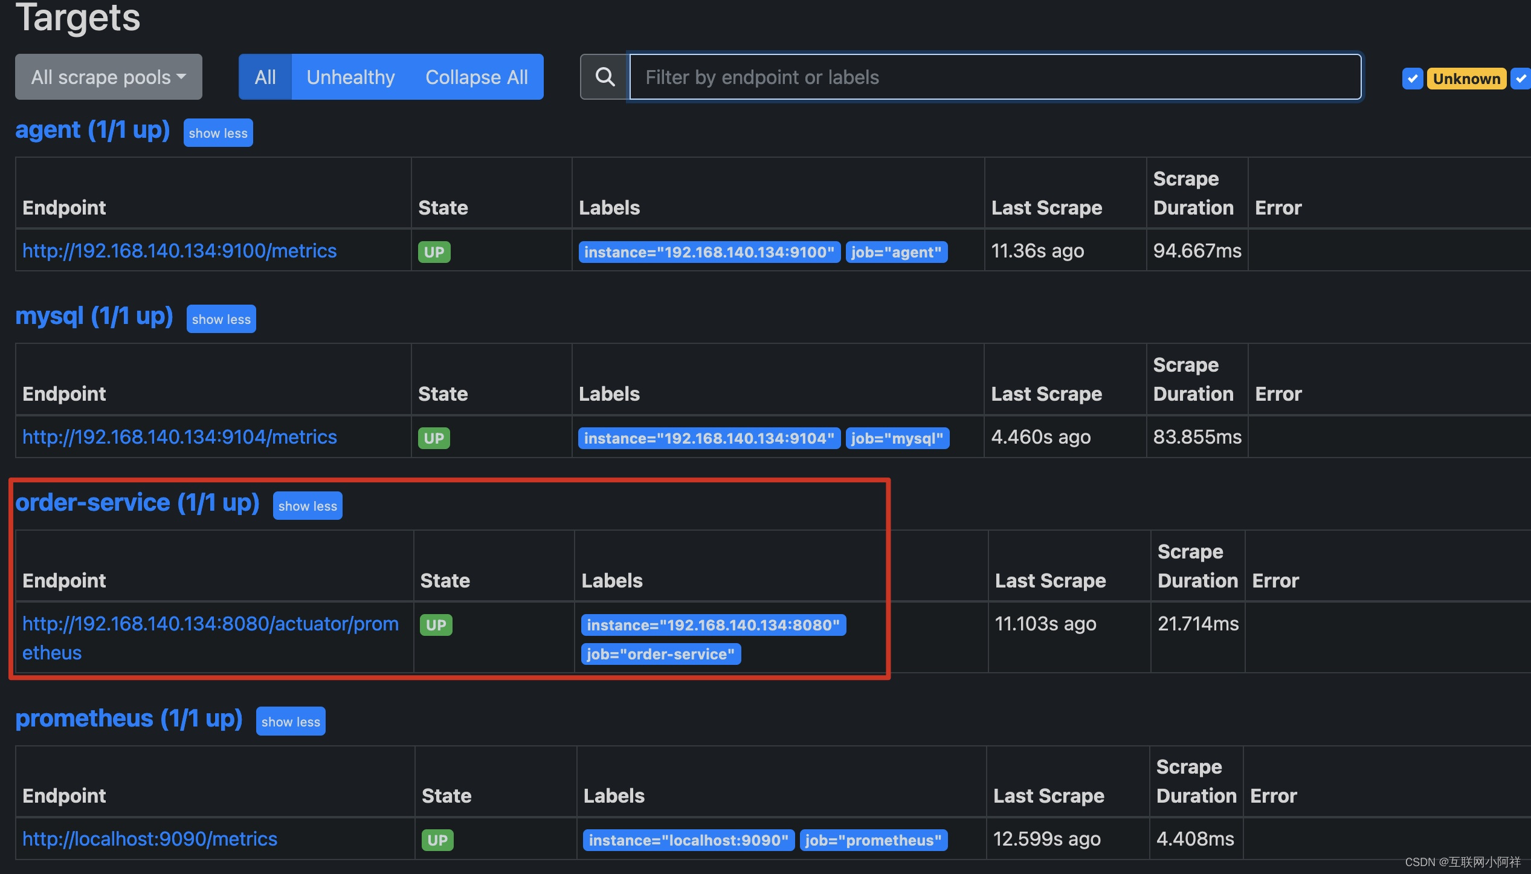Viewport: 1531px width, 874px height.
Task: Click the Collapse All button
Action: pyautogui.click(x=477, y=77)
